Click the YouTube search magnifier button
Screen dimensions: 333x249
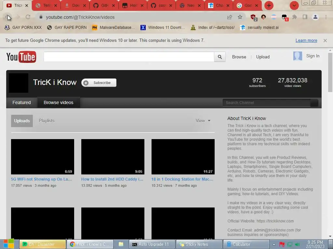220,57
